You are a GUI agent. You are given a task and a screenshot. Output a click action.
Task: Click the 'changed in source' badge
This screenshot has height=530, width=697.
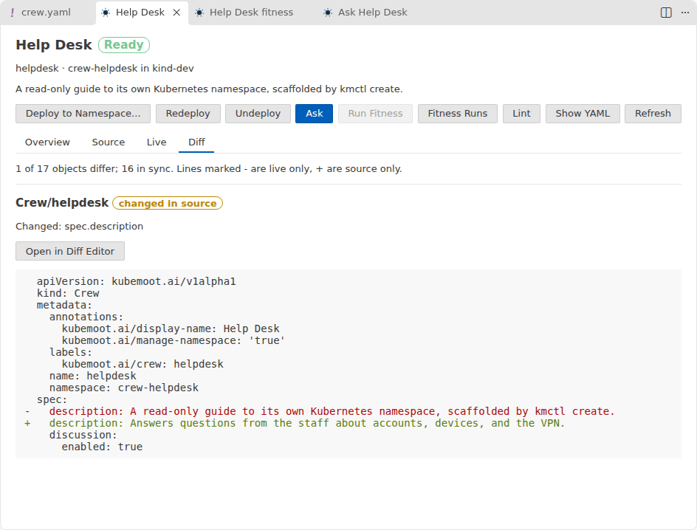168,203
